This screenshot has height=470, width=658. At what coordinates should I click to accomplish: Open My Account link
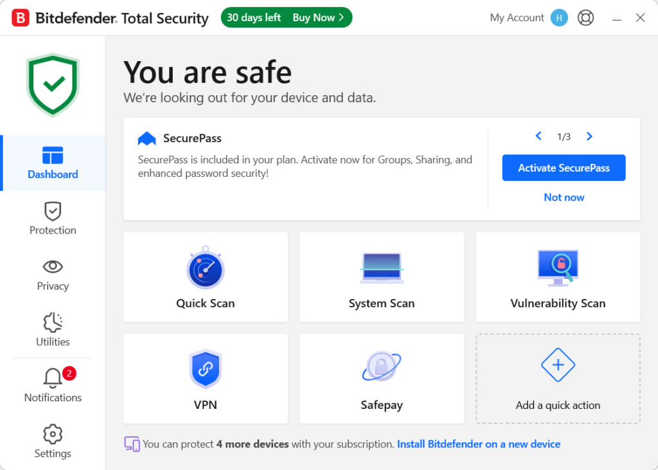pyautogui.click(x=517, y=17)
